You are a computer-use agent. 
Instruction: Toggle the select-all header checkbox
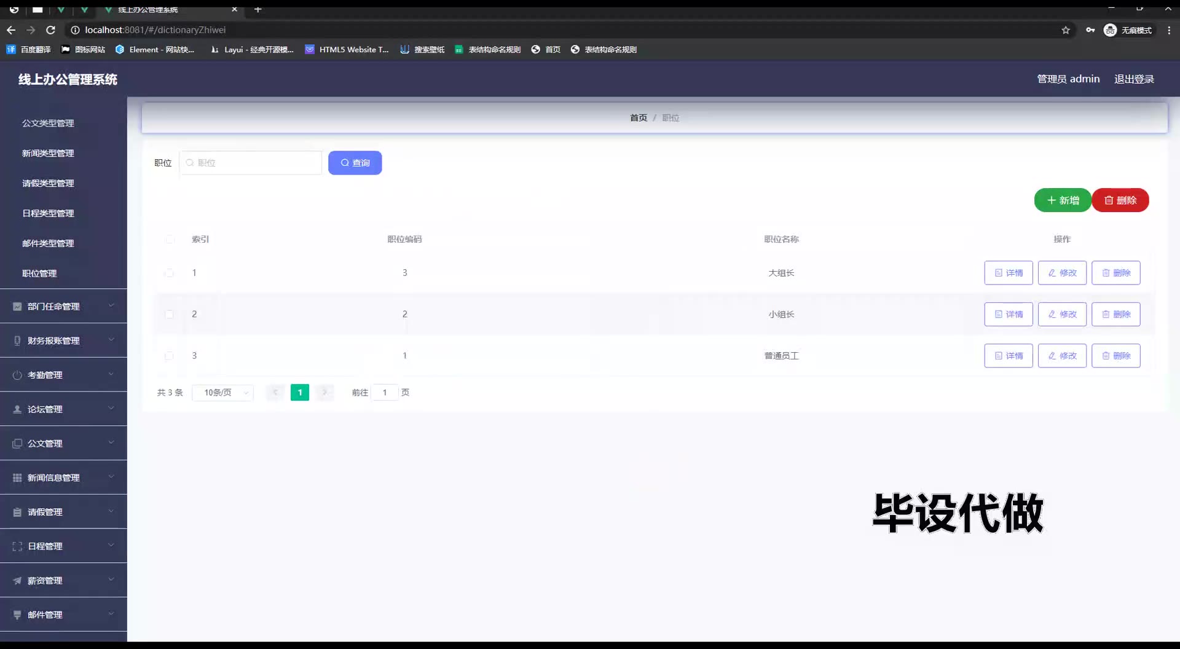(170, 239)
